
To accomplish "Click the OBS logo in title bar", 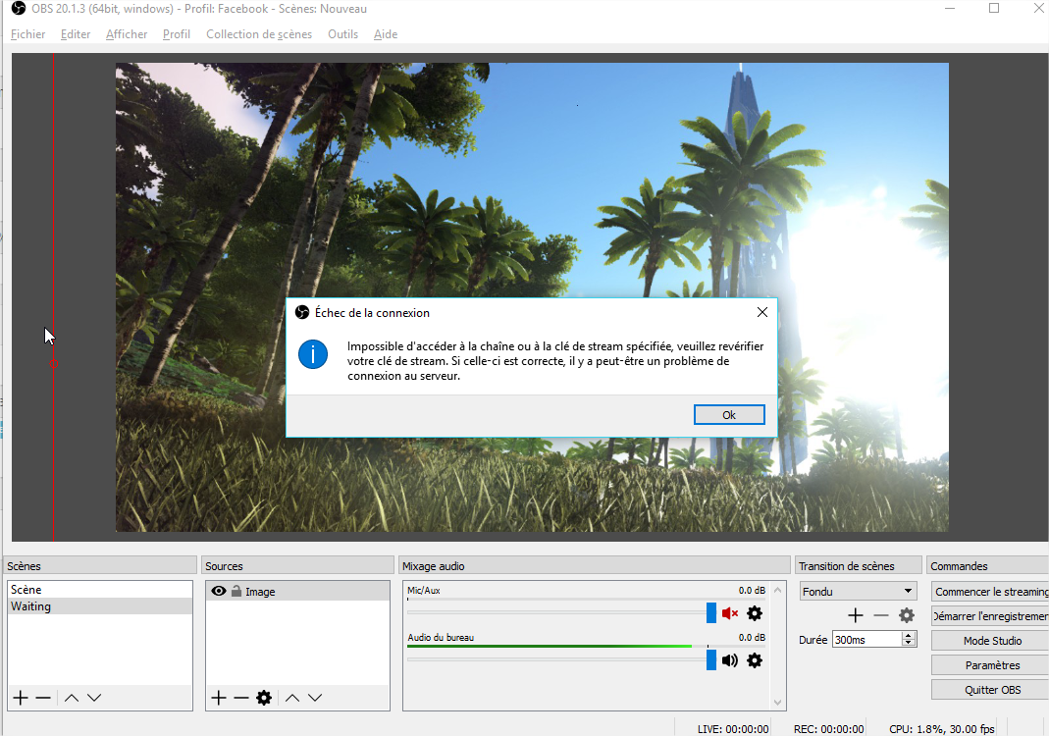I will [x=19, y=9].
